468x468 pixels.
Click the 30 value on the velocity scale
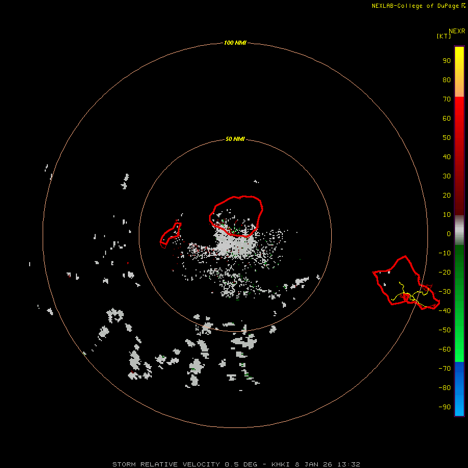tap(447, 176)
